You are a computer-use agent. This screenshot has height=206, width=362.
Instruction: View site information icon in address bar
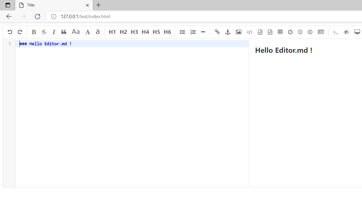pyautogui.click(x=54, y=17)
